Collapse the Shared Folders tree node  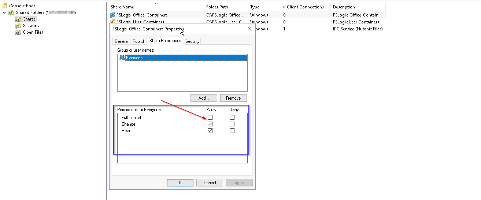tap(4, 12)
